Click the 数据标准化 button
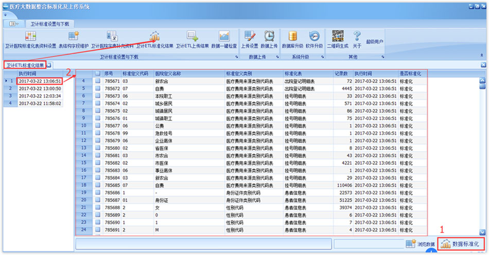 pos(461,244)
